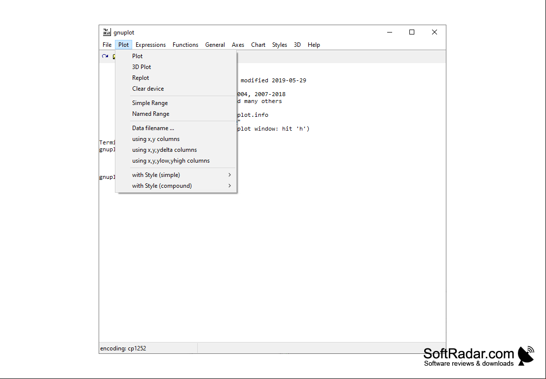Open the Expressions menu
546x379 pixels.
coord(150,45)
